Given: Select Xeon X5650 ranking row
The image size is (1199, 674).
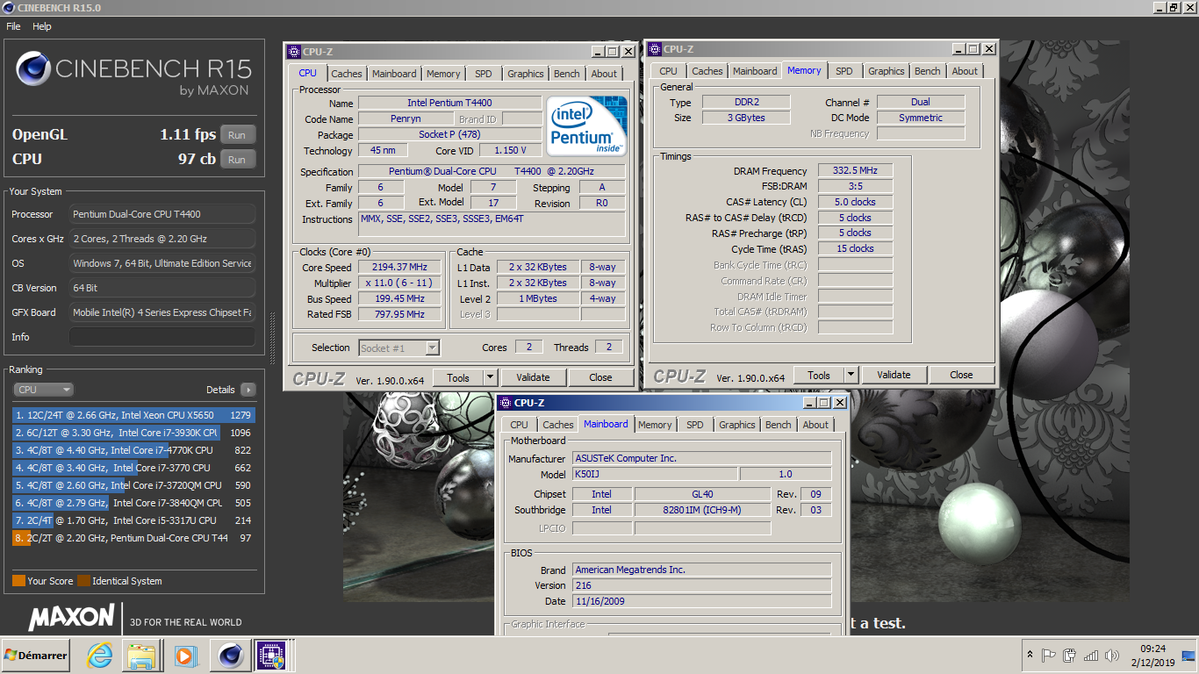Looking at the screenshot, I should click(x=133, y=415).
